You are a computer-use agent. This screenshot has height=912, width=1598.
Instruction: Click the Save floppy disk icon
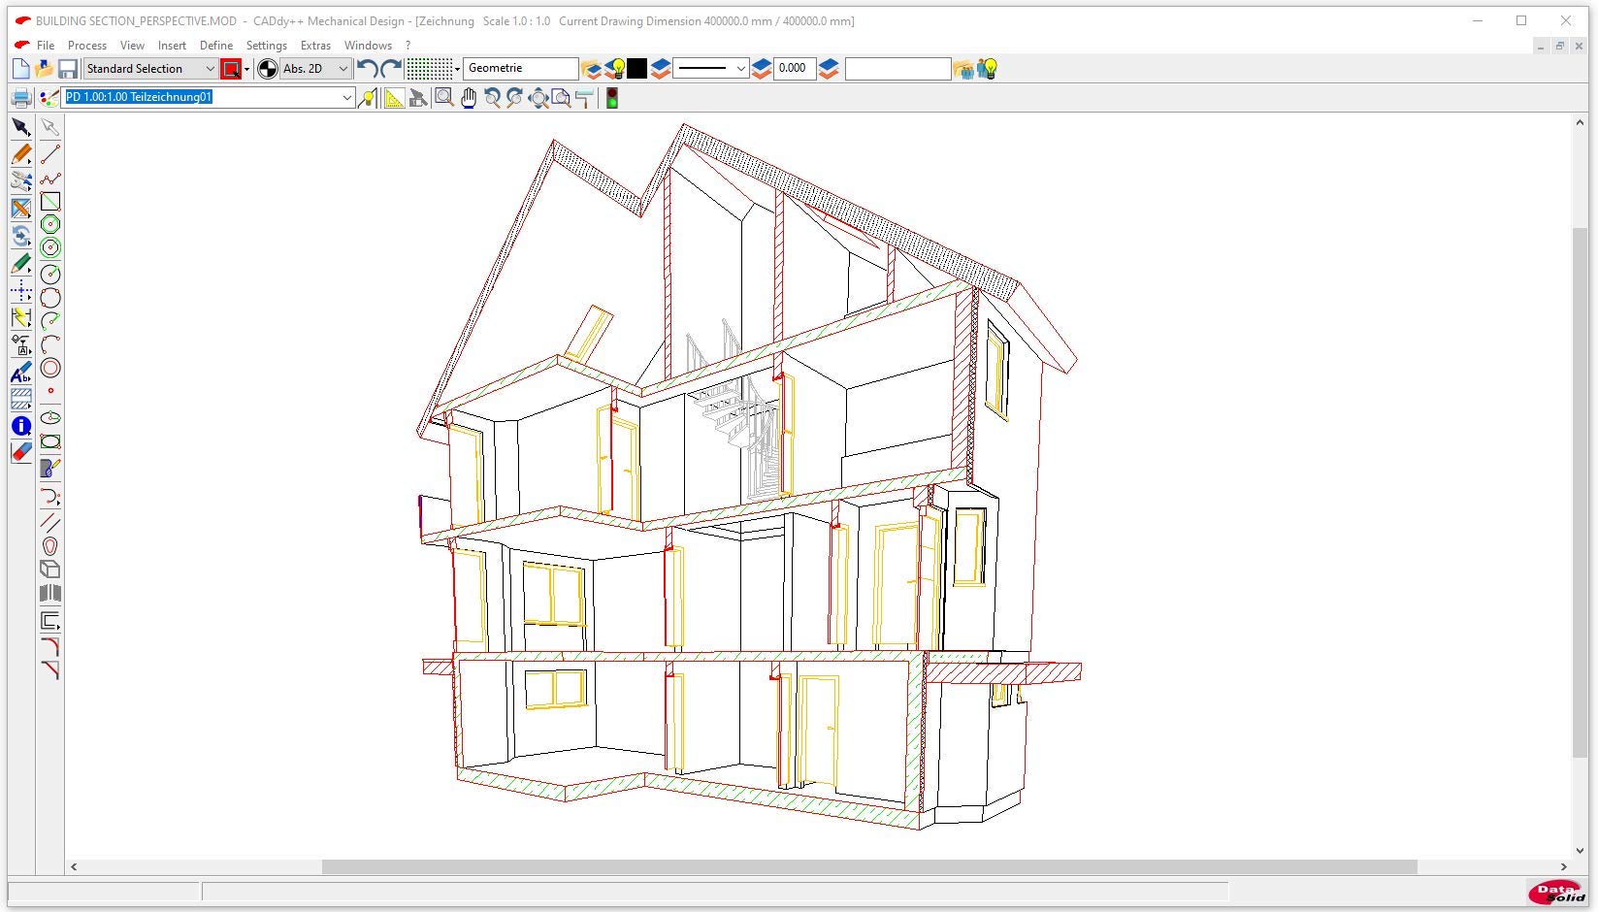(68, 69)
